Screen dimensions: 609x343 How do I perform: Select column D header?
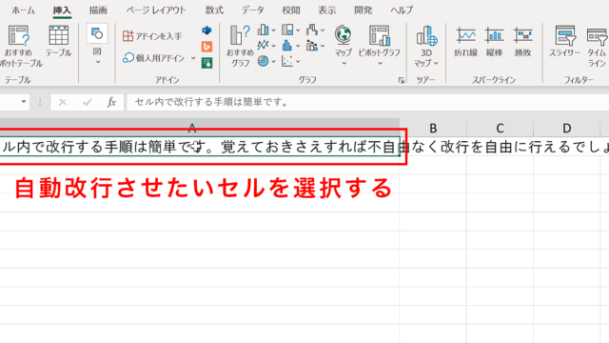click(x=567, y=128)
